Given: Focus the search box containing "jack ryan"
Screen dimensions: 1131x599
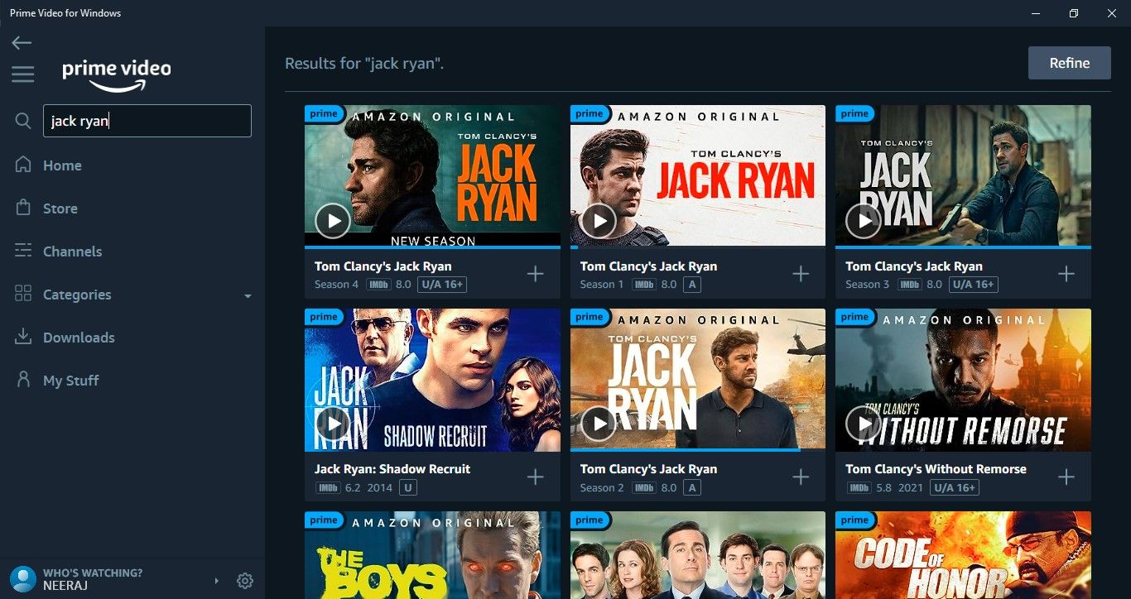Looking at the screenshot, I should click(147, 121).
